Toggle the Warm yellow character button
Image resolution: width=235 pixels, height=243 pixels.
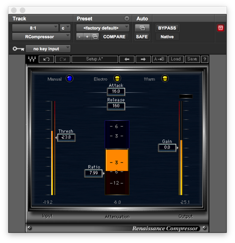165,78
